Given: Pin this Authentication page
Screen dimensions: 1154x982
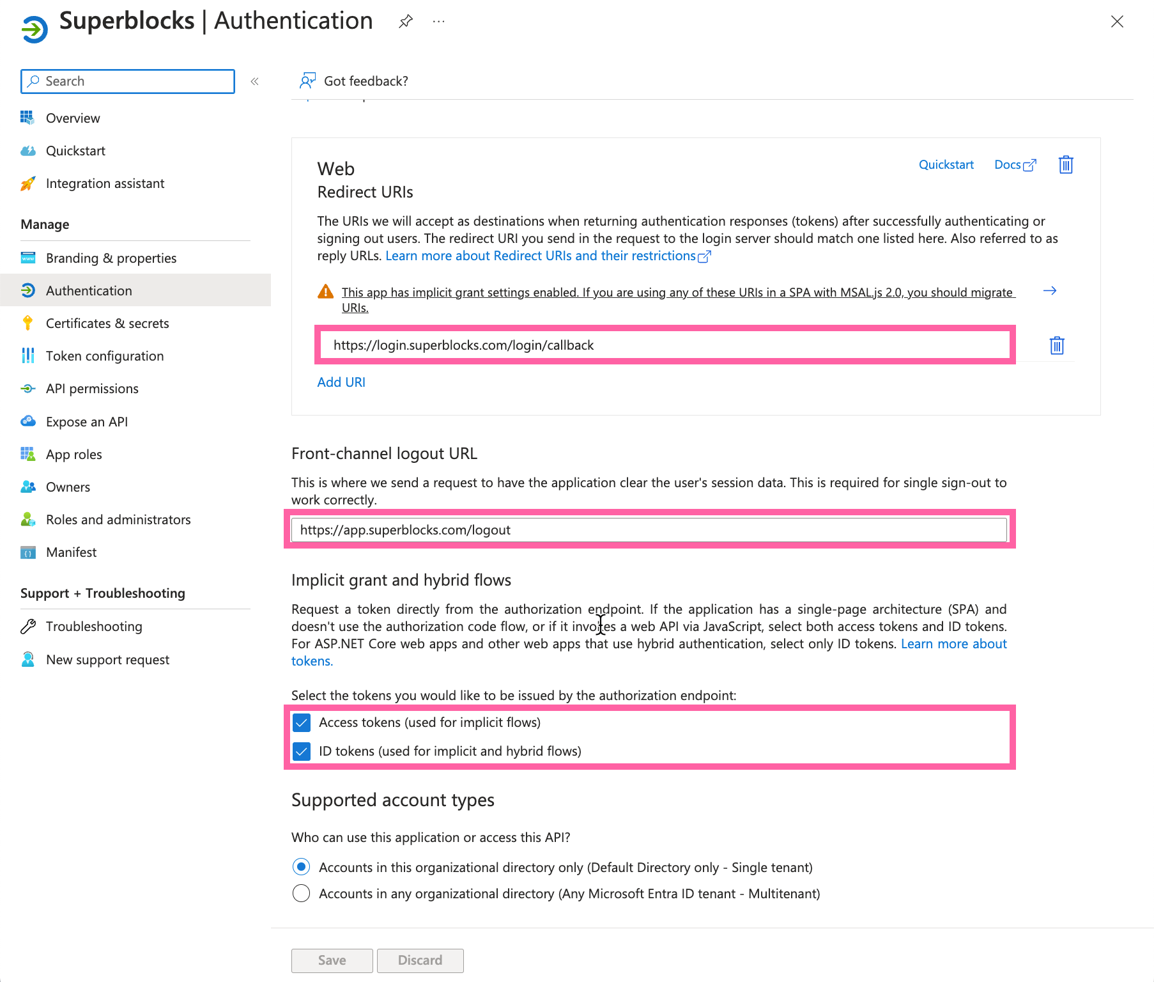Looking at the screenshot, I should point(406,21).
